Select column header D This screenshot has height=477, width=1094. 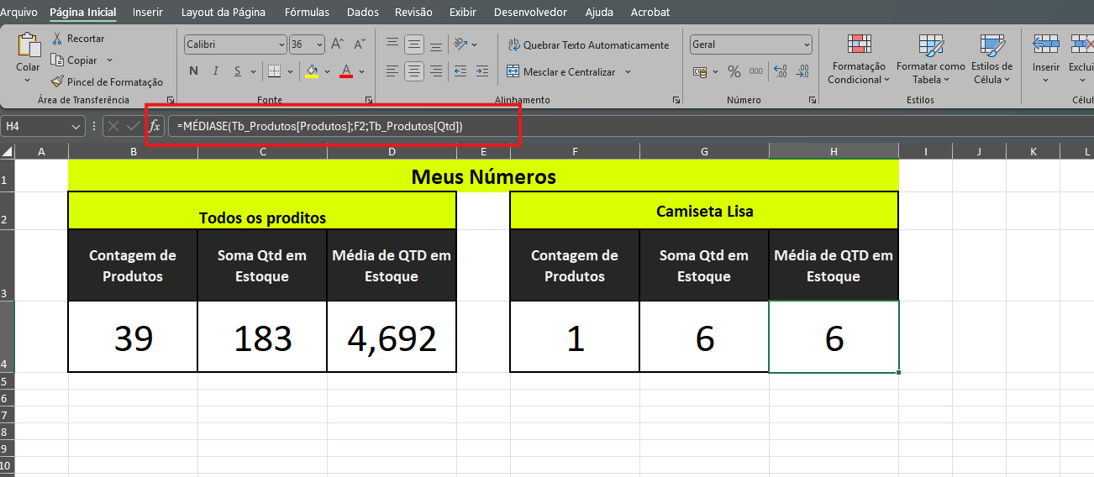click(x=392, y=151)
